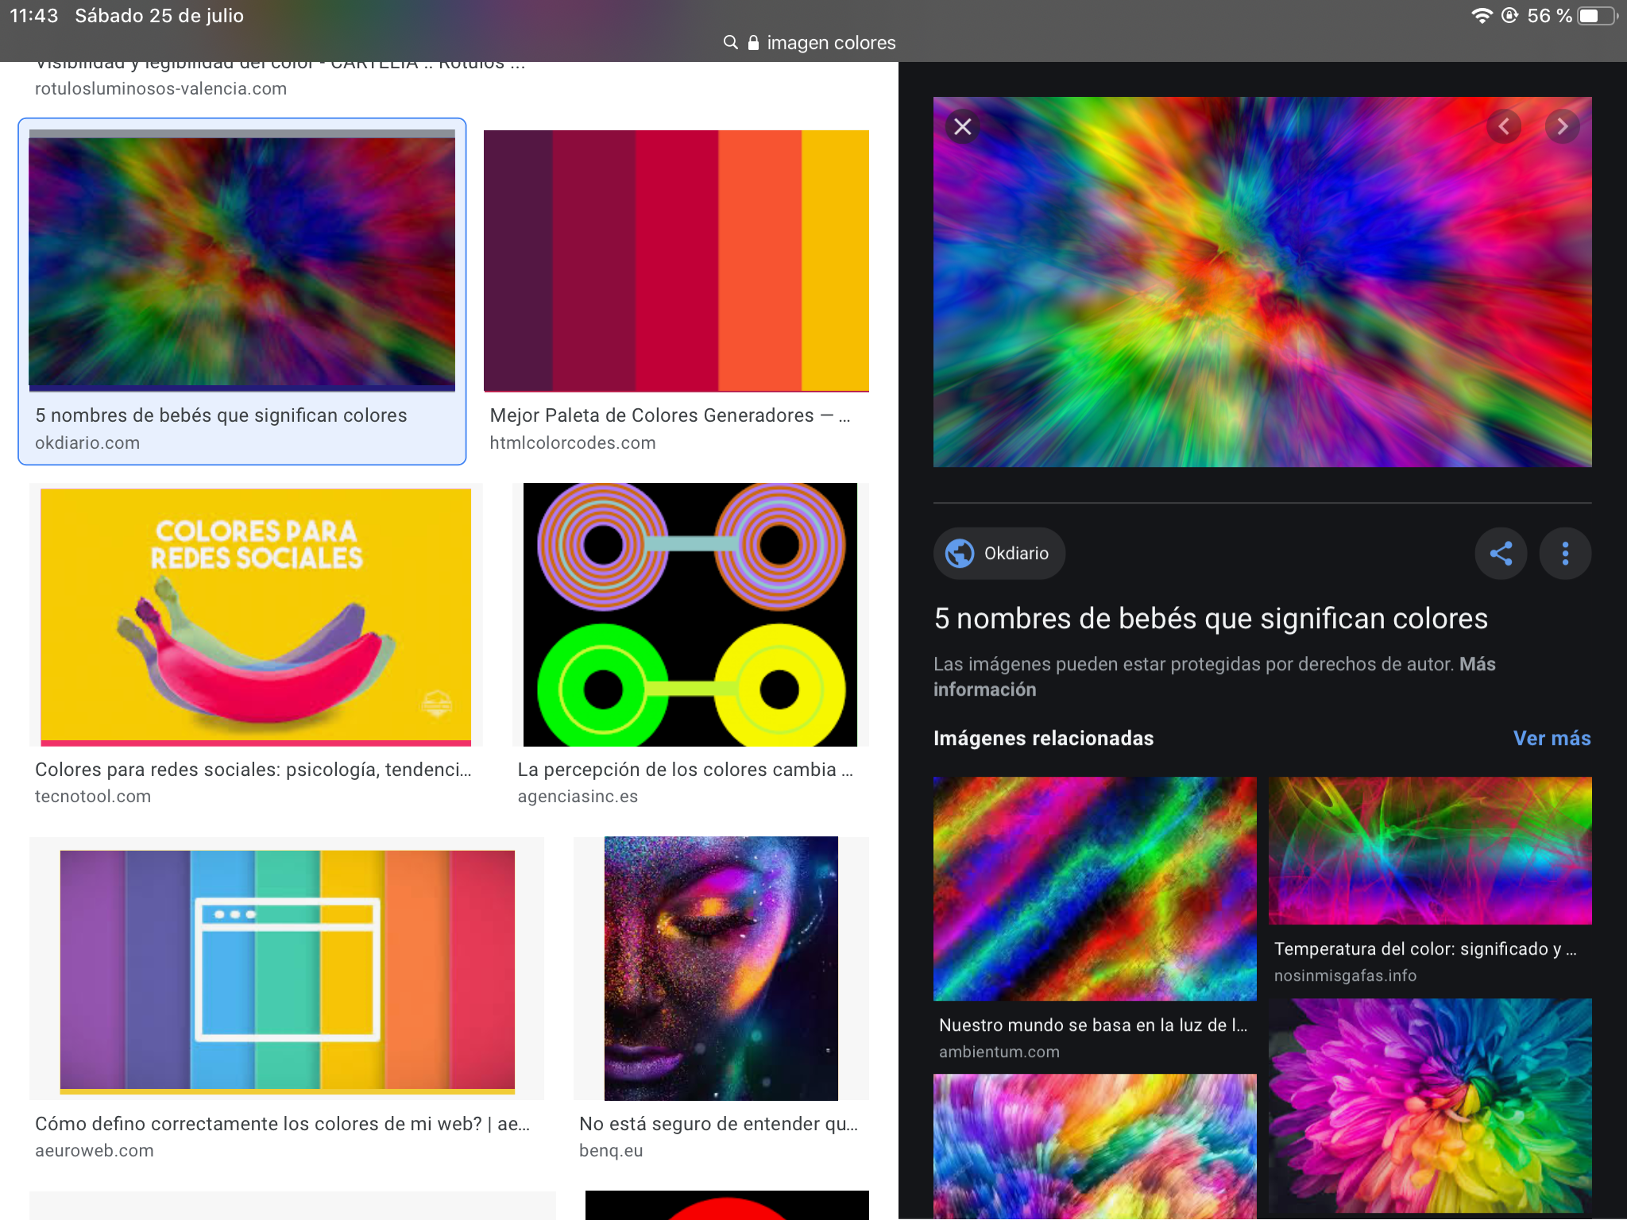Screen dimensions: 1627x1220
Task: Tap the address bar with imagen colores
Action: (830, 43)
